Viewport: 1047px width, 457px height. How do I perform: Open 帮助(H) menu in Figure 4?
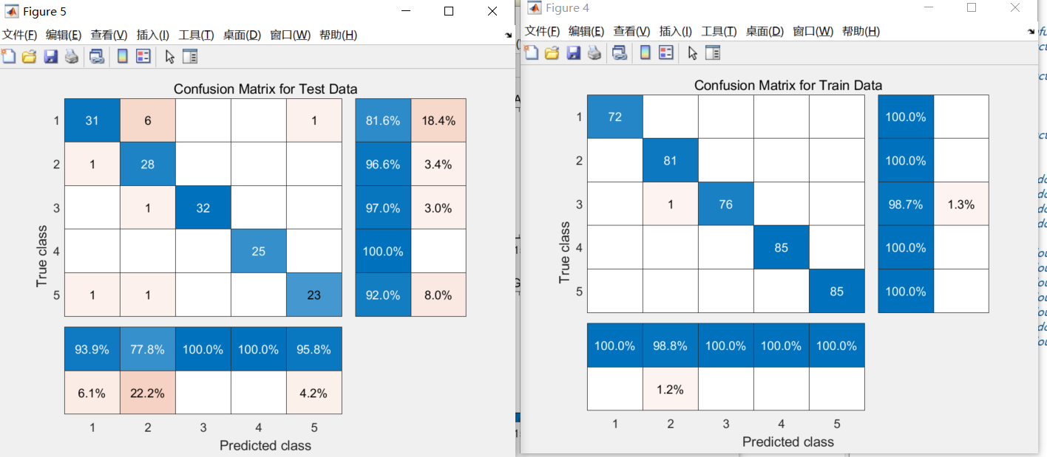pyautogui.click(x=861, y=31)
